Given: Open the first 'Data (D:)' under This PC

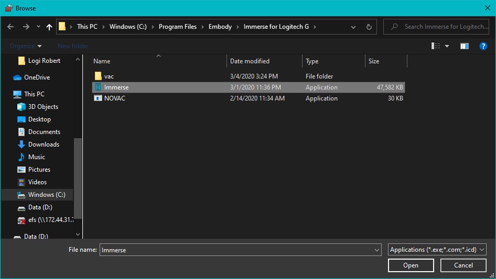Looking at the screenshot, I should [40, 207].
